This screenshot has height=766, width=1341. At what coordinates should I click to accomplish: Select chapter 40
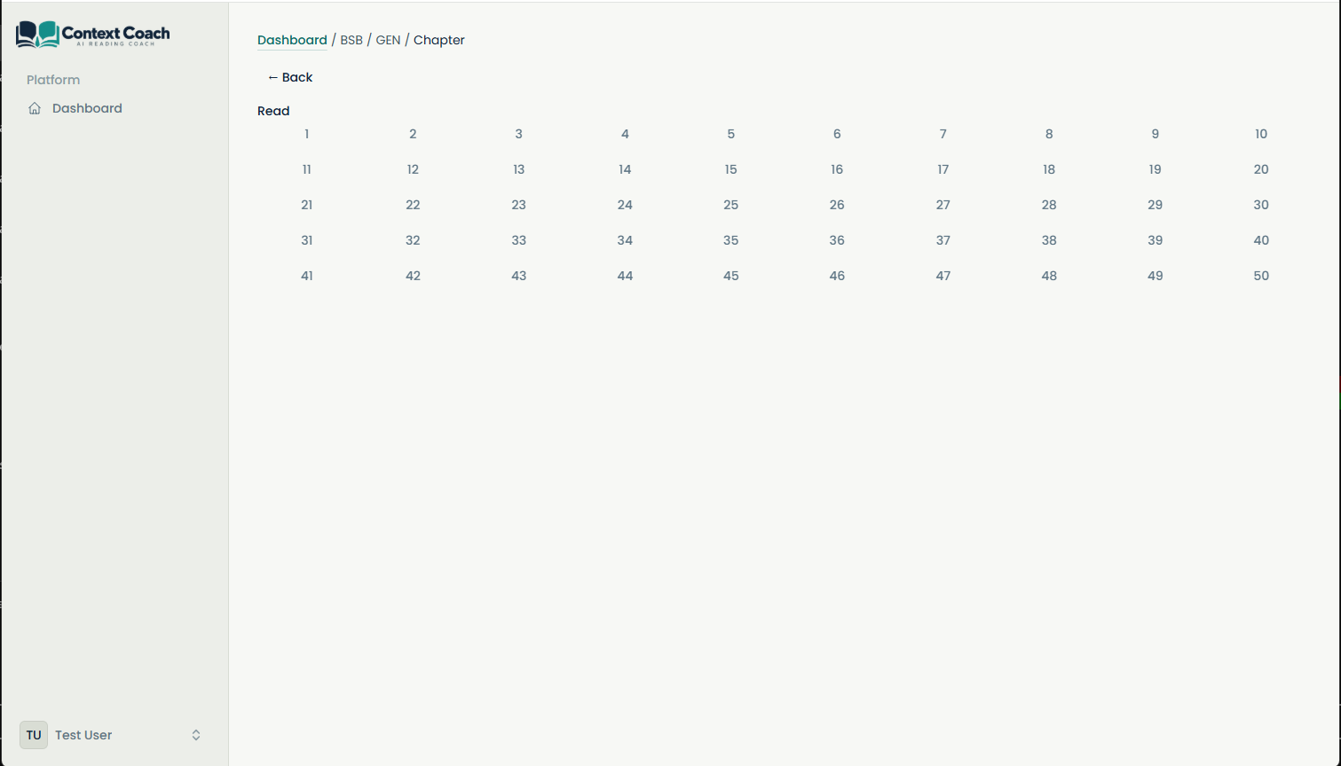pos(1261,240)
